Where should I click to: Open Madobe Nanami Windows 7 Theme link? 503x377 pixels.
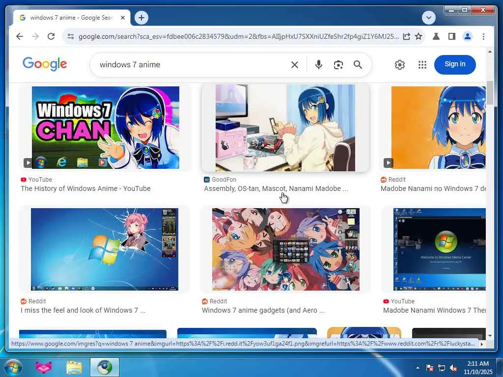pyautogui.click(x=434, y=310)
